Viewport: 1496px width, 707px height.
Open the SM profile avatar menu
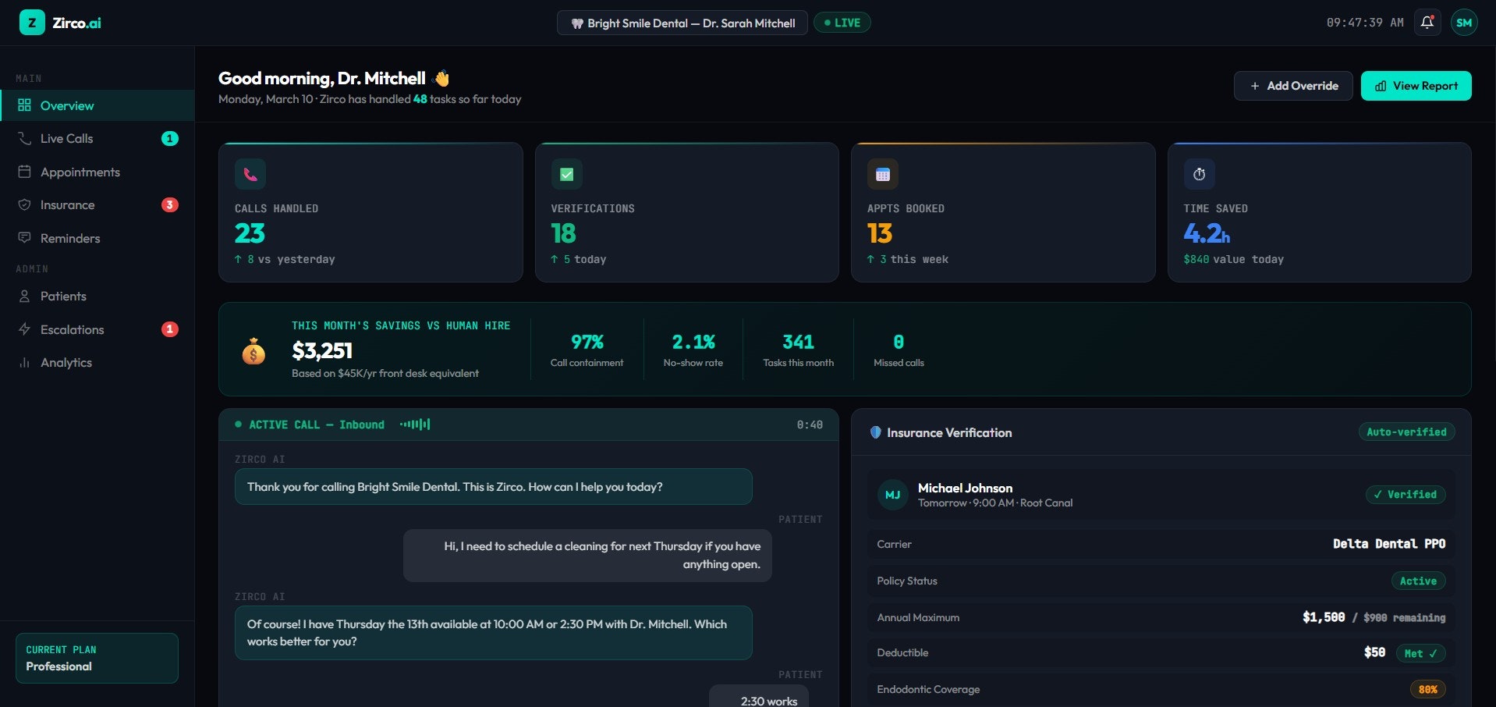[x=1465, y=22]
